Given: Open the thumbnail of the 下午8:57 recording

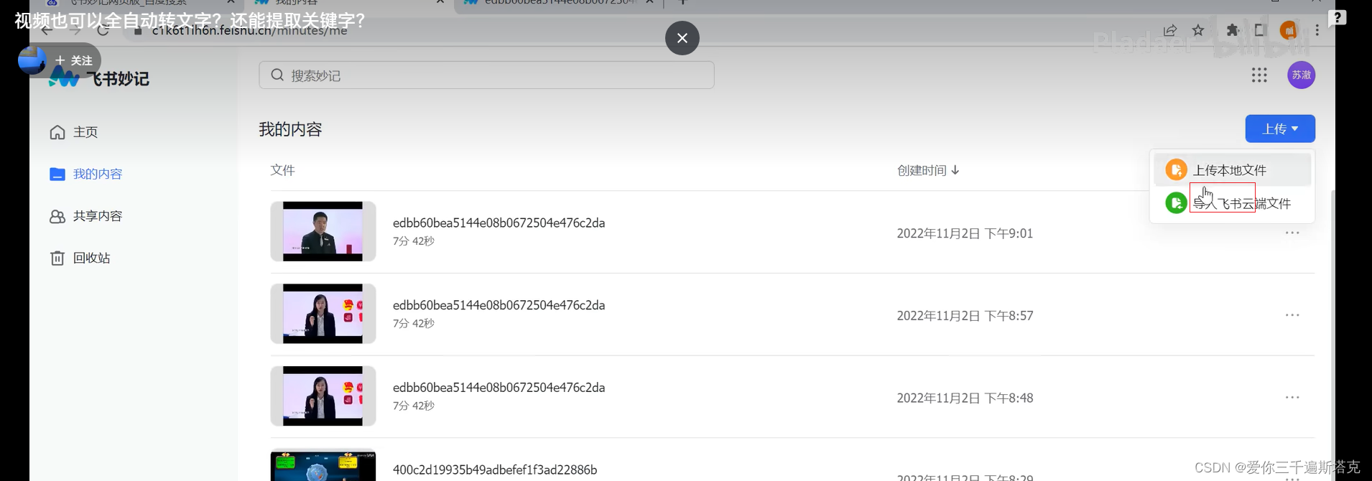Looking at the screenshot, I should point(323,314).
